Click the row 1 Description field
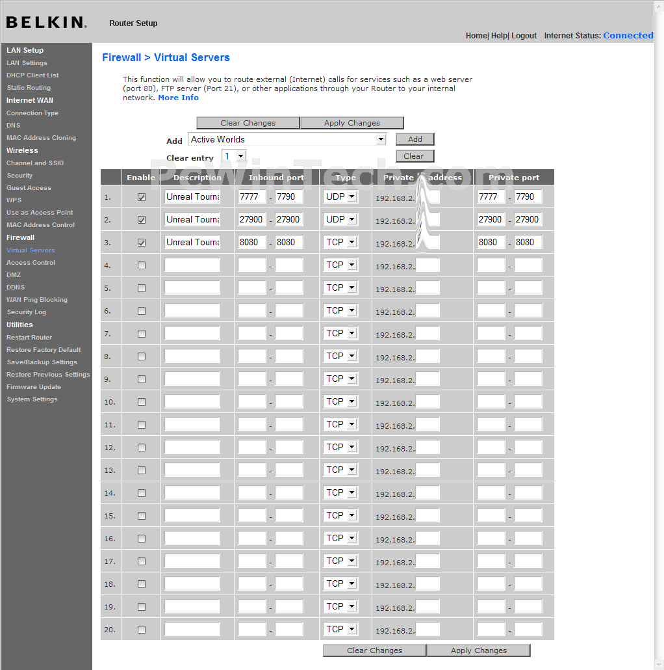 (192, 196)
